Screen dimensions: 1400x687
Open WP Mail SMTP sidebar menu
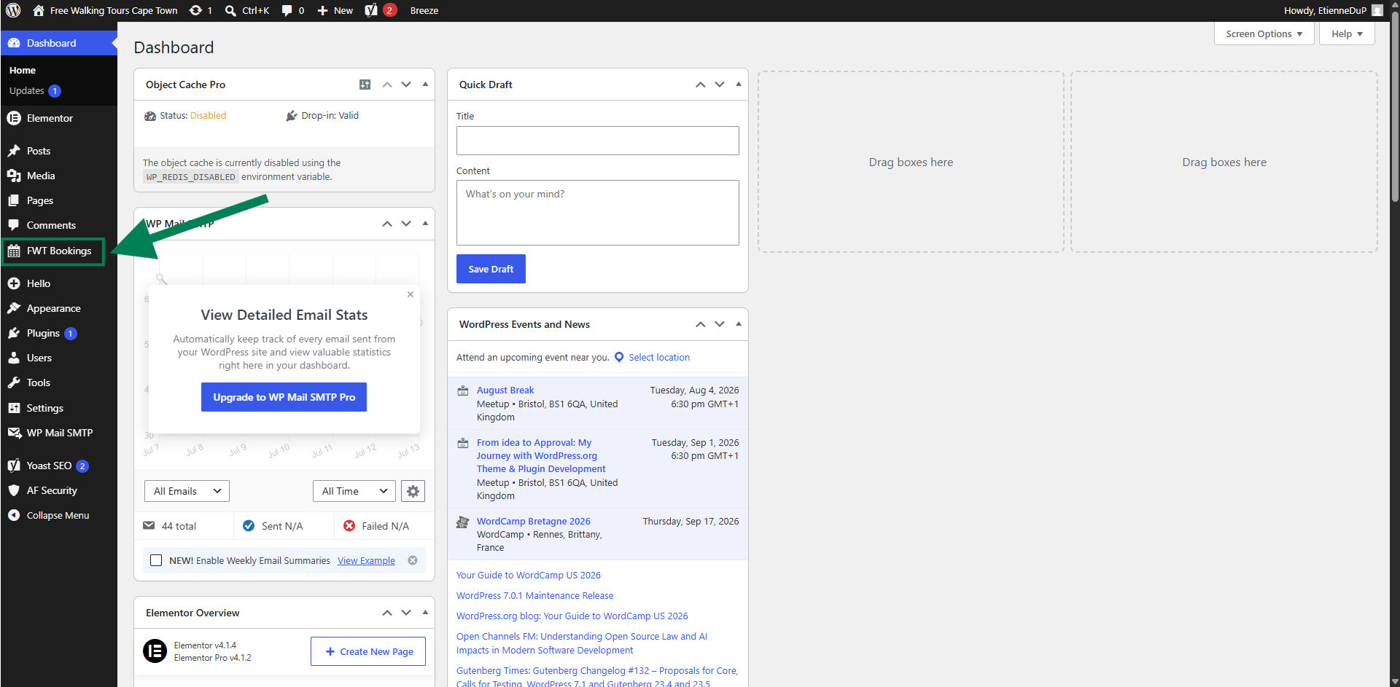[x=58, y=433]
